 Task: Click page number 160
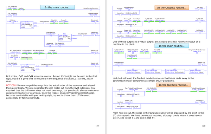pos(204,126)
